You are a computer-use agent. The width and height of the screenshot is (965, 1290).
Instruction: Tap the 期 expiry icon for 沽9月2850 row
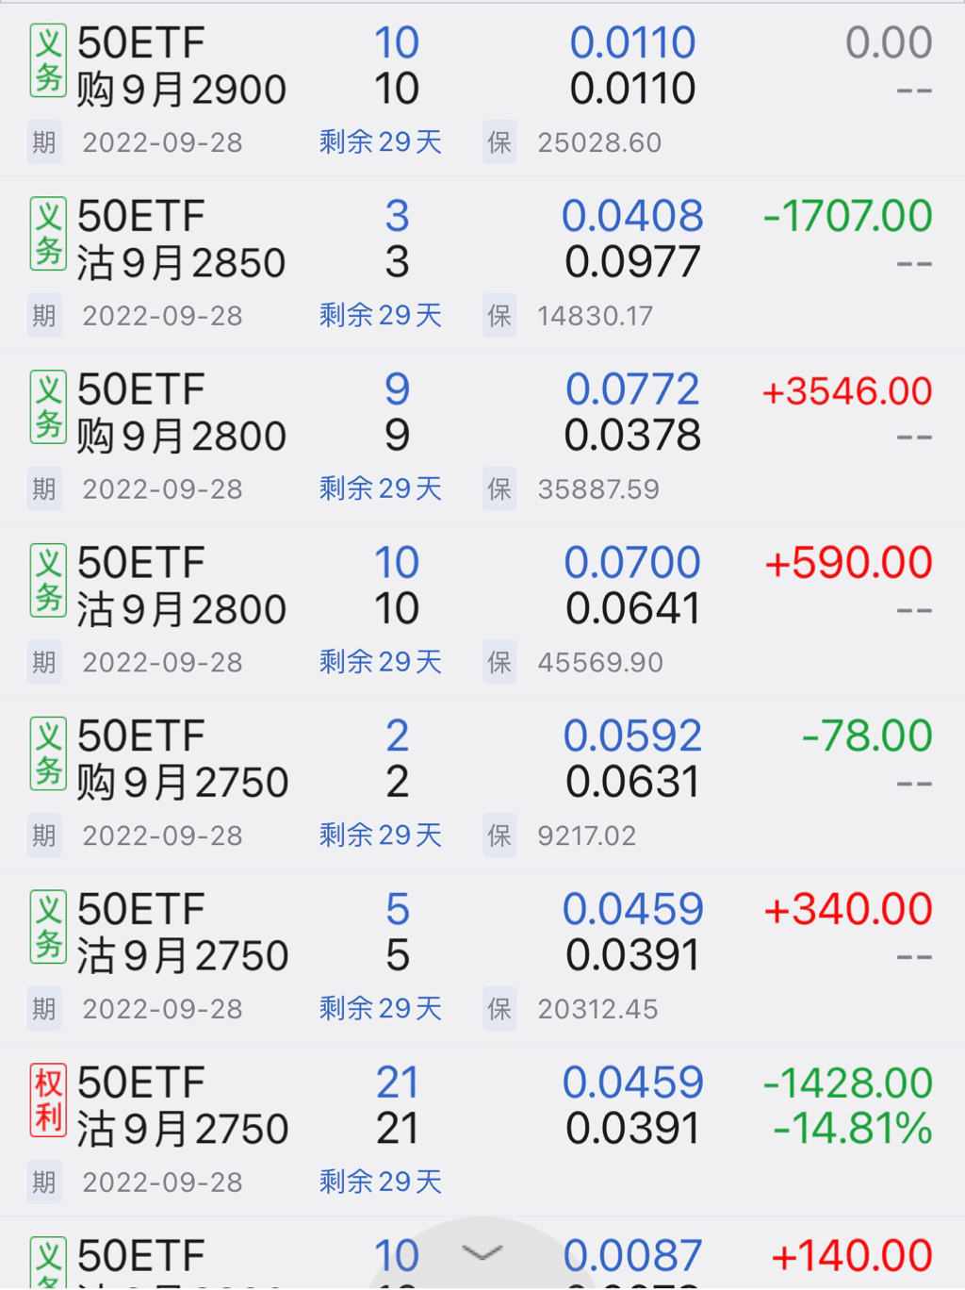(44, 316)
